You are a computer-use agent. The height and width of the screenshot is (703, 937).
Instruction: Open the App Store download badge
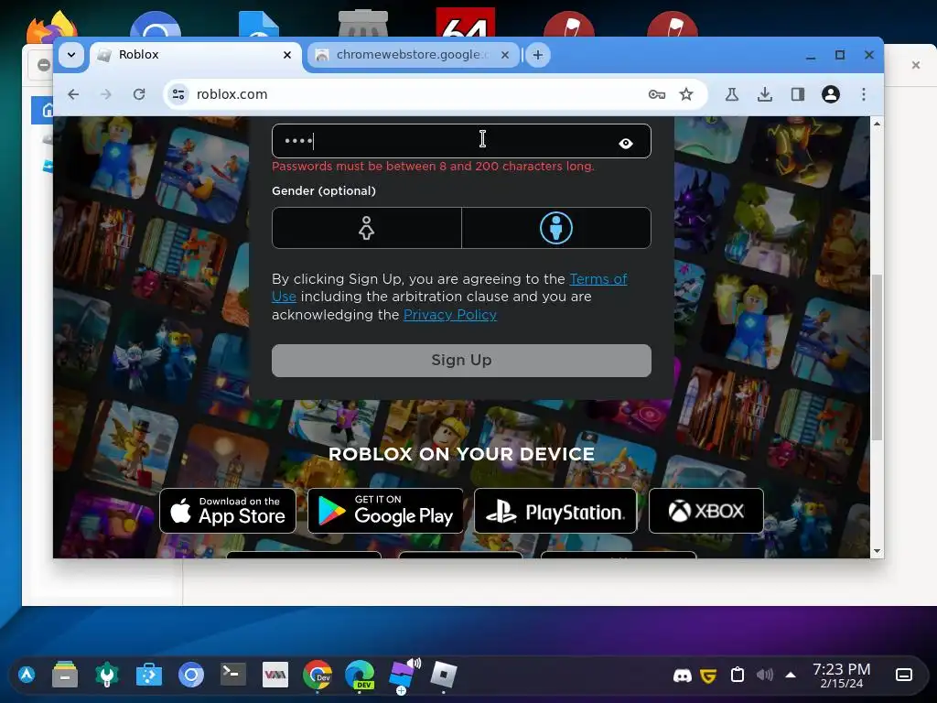(x=228, y=511)
